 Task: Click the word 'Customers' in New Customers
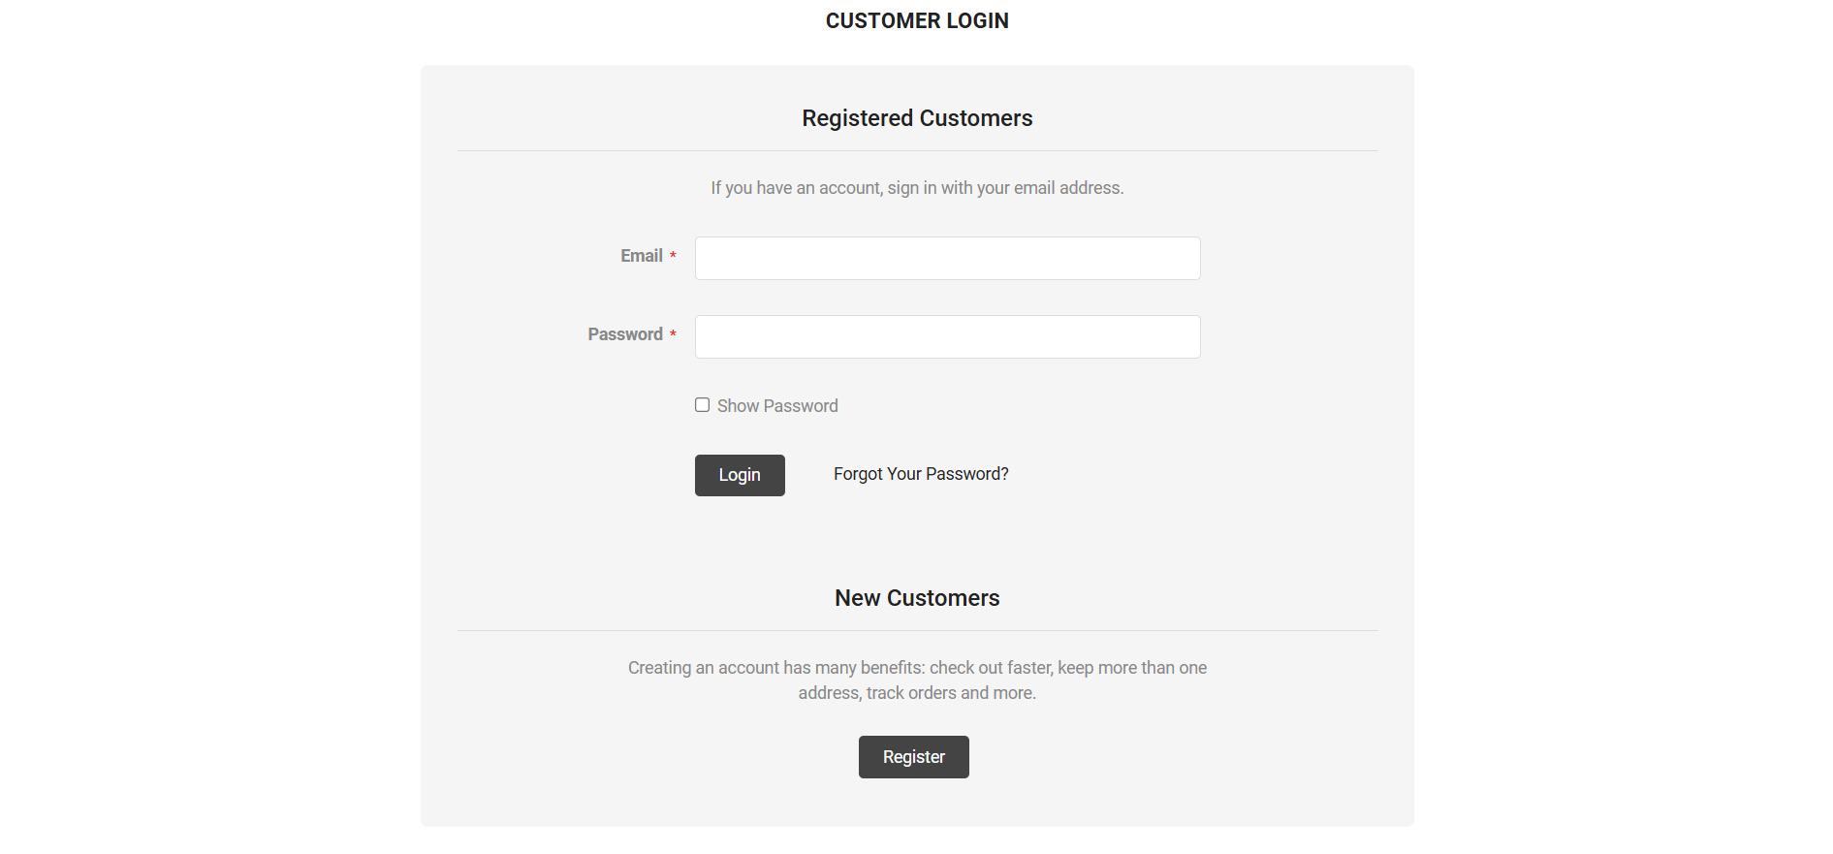pos(943,598)
